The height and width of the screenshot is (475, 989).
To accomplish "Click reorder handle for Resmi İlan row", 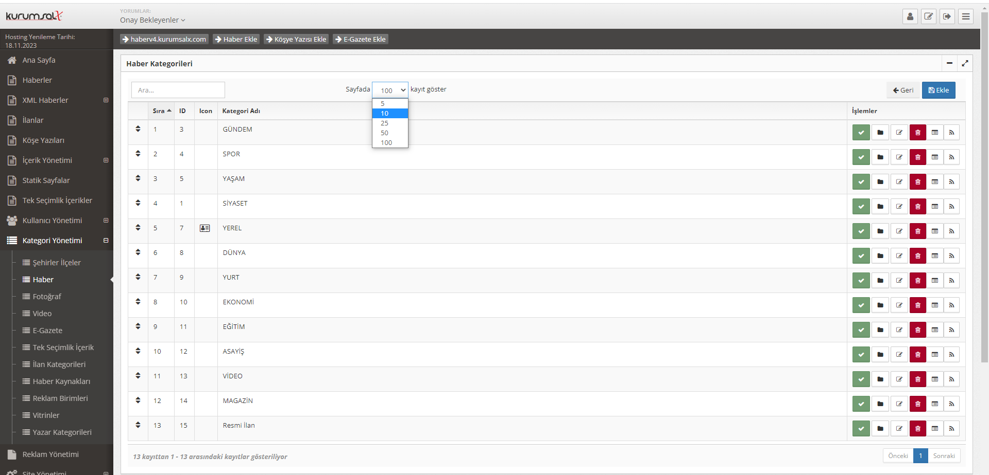I will click(x=138, y=425).
